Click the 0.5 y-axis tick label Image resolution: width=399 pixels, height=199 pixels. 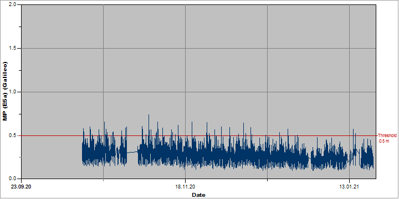(13, 135)
